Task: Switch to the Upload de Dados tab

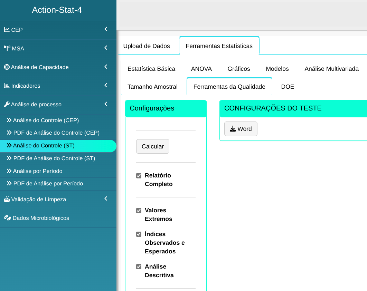Action: click(147, 46)
